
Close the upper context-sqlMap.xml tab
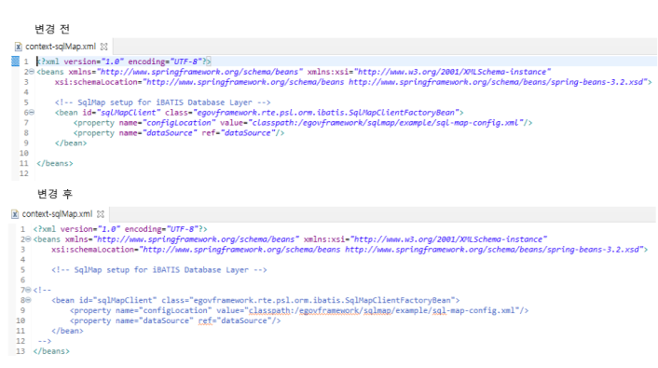tap(103, 47)
